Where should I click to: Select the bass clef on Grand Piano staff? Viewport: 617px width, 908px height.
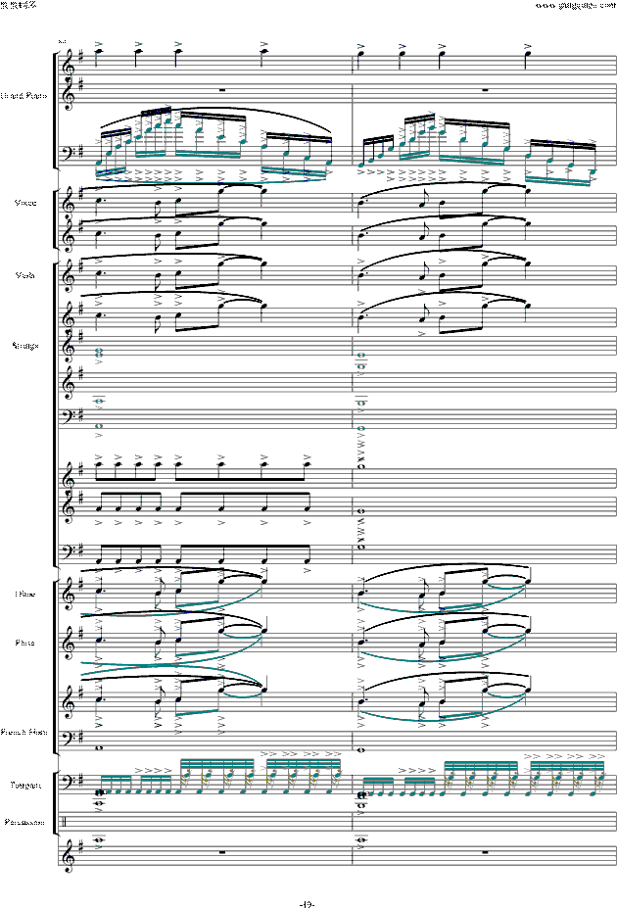tap(68, 156)
